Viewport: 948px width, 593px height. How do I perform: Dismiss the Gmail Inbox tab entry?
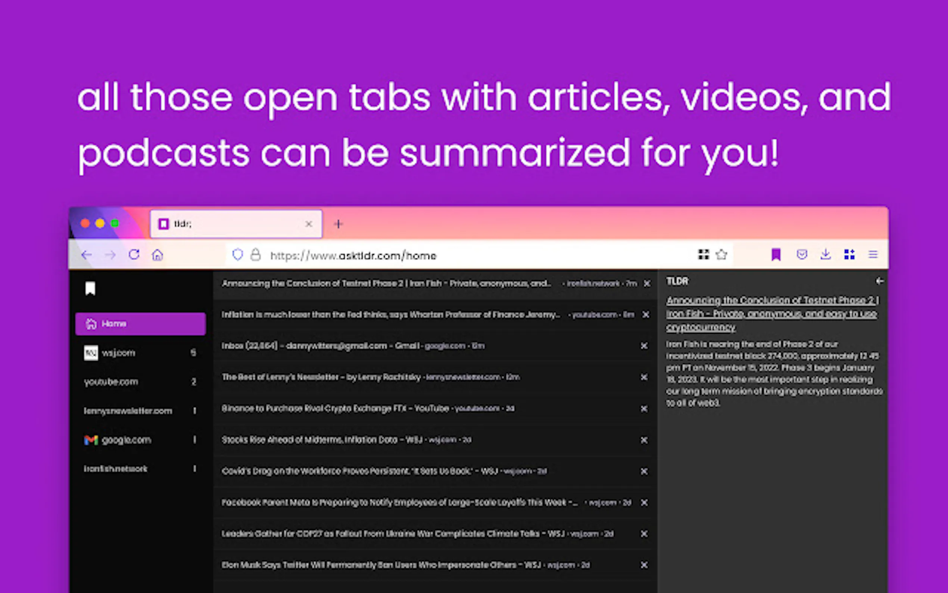tap(644, 346)
